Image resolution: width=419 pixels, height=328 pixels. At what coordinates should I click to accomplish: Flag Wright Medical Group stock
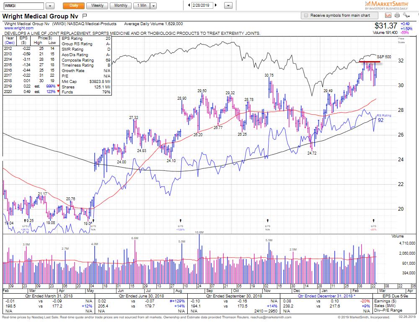(x=85, y=16)
